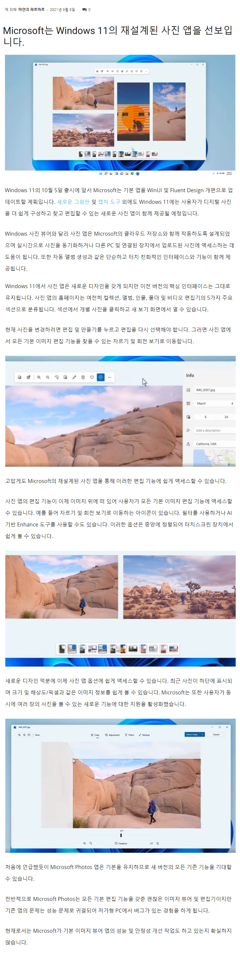Click rotate icon in Info screenshot toolbar
Viewport: 240px width, 961px height.
tap(57, 377)
